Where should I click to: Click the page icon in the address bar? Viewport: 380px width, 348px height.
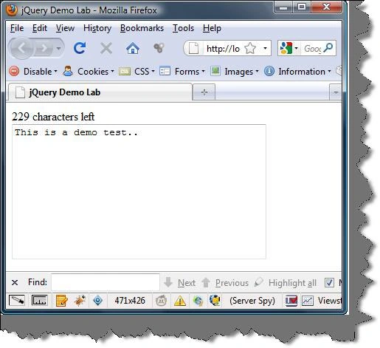193,48
